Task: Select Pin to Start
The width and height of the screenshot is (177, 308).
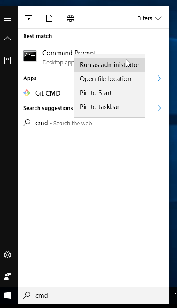Action: [x=110, y=93]
